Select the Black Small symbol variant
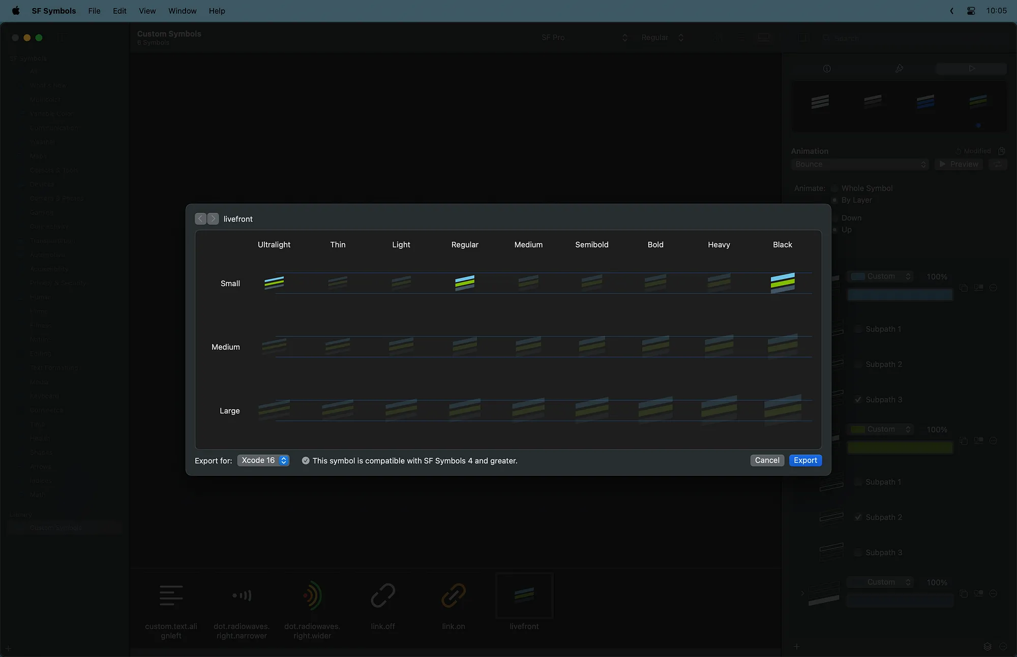This screenshot has width=1017, height=657. pos(782,282)
